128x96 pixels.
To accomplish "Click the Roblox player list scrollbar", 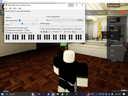I will (x=126, y=33).
